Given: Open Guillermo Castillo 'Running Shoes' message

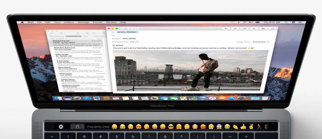Looking at the screenshot, I should [84, 87].
